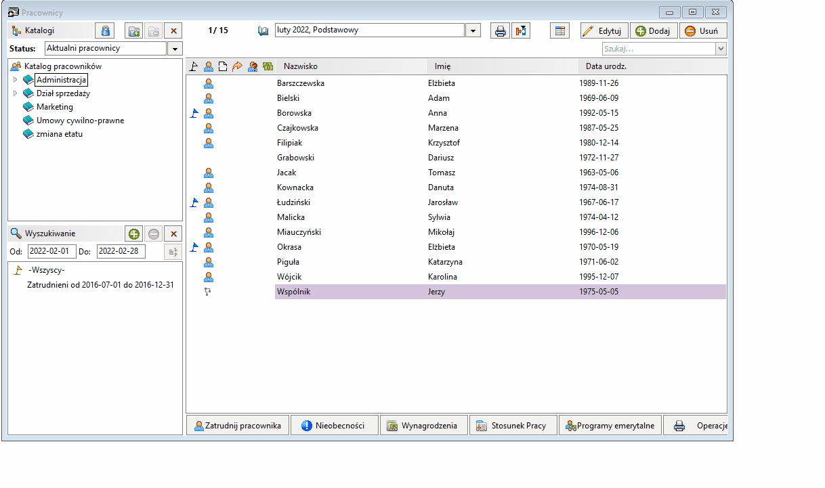Viewport: 825px width, 488px height.
Task: Click the padlock lock-catalog icon
Action: pos(105,30)
